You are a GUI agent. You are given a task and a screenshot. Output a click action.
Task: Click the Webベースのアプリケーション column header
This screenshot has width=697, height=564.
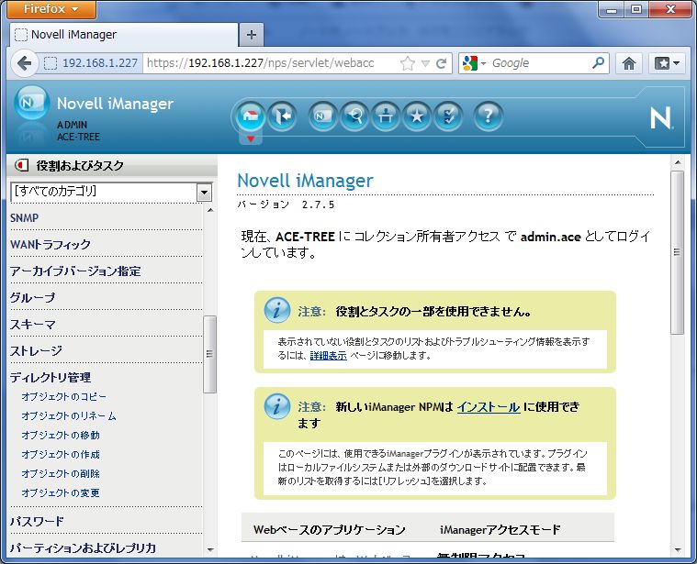(x=330, y=529)
